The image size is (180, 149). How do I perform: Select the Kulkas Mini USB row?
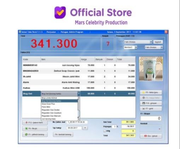click(79, 88)
